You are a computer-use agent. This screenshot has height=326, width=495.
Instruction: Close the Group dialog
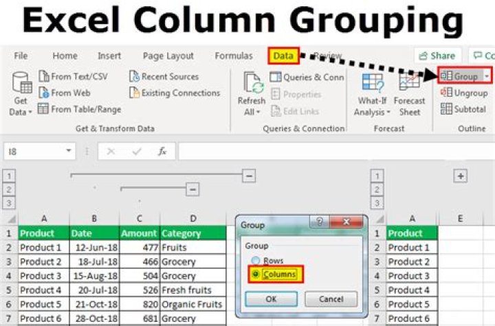(x=346, y=222)
